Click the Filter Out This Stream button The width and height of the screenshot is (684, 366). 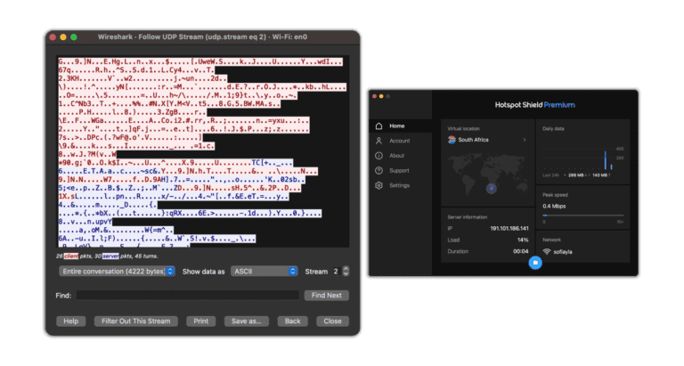pos(135,321)
